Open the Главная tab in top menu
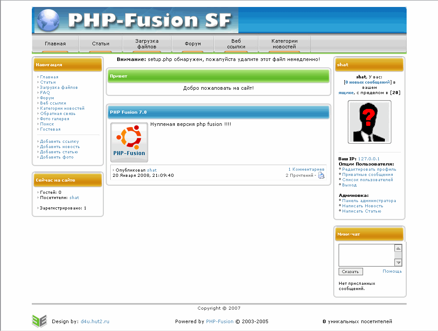This screenshot has width=438, height=331. point(55,44)
